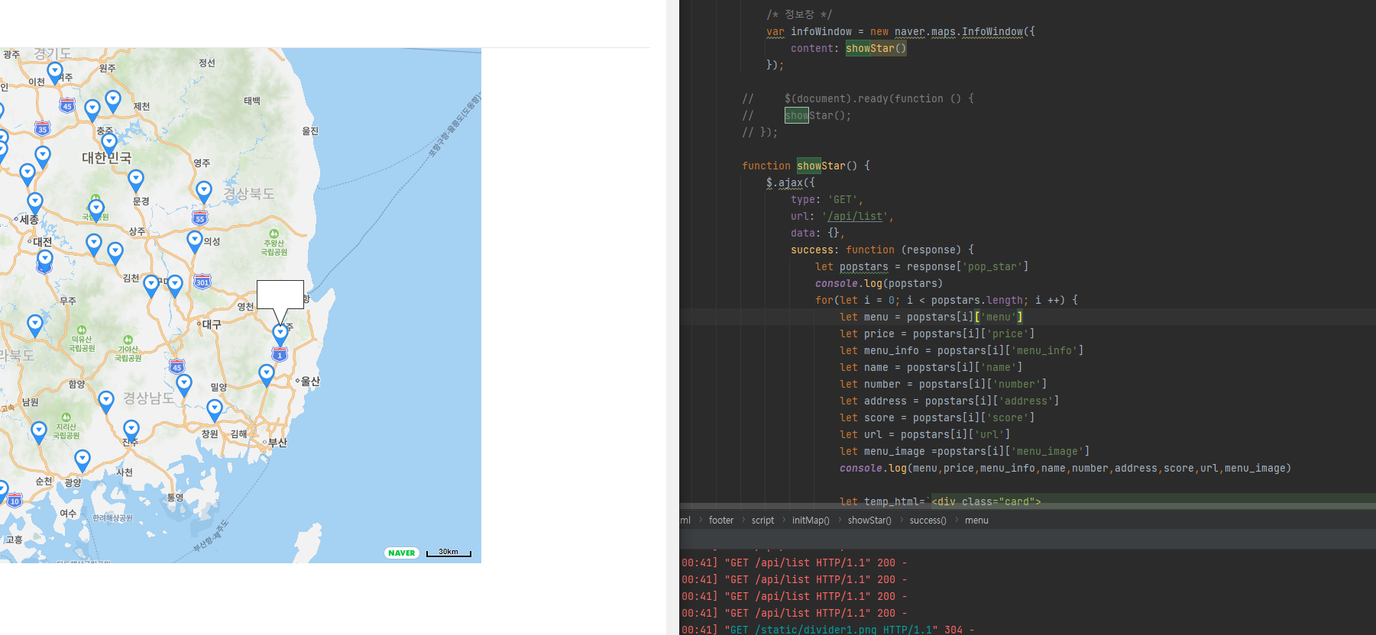Select the marker above 창원
This screenshot has width=1376, height=635.
(215, 410)
